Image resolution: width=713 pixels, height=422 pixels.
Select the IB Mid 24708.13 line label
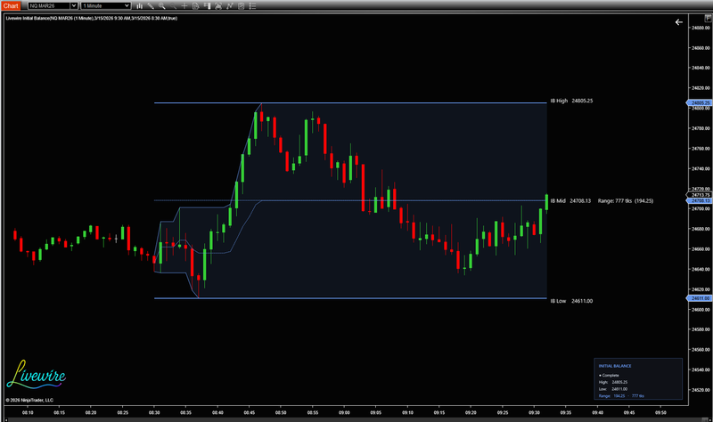[570, 201]
